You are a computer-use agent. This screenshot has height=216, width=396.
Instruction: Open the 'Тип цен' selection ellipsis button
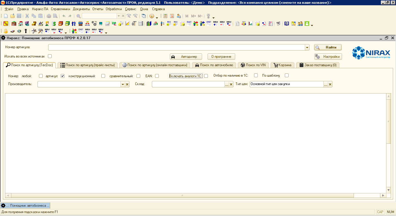(x=325, y=84)
